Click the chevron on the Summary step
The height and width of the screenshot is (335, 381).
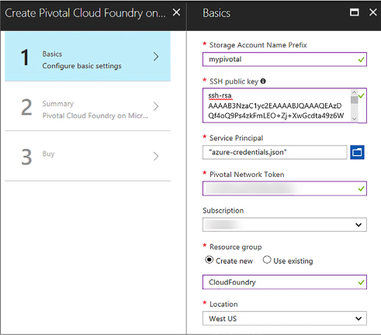pyautogui.click(x=156, y=106)
